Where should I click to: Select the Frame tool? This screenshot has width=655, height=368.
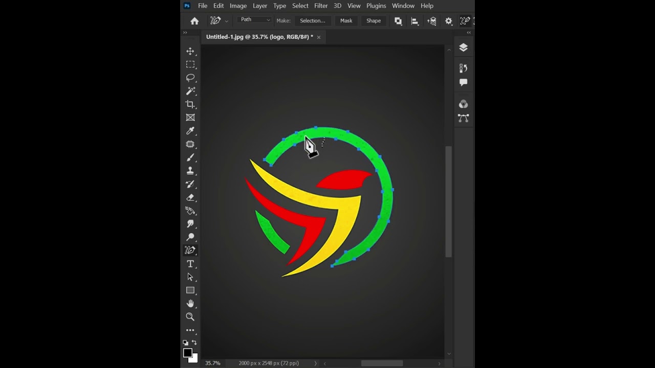pyautogui.click(x=190, y=118)
